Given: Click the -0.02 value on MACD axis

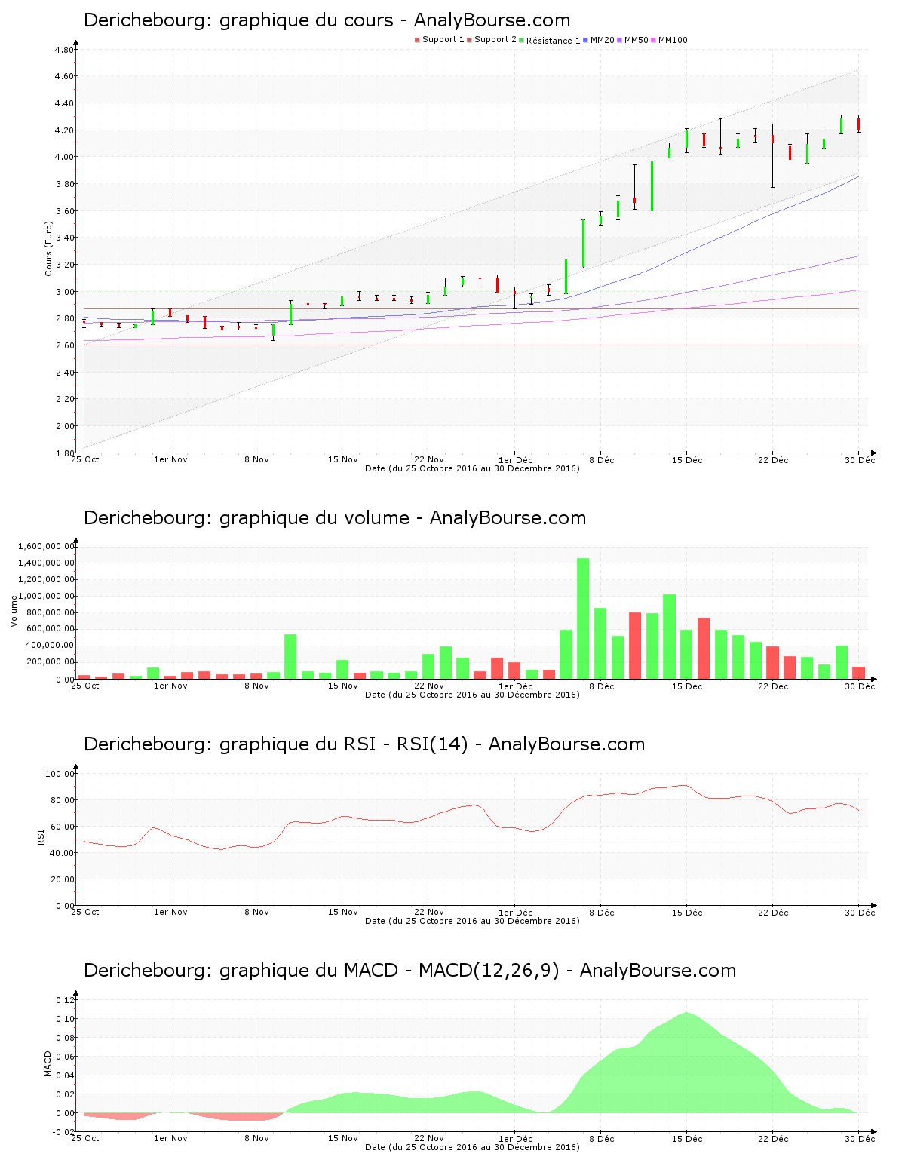Looking at the screenshot, I should tap(64, 1132).
